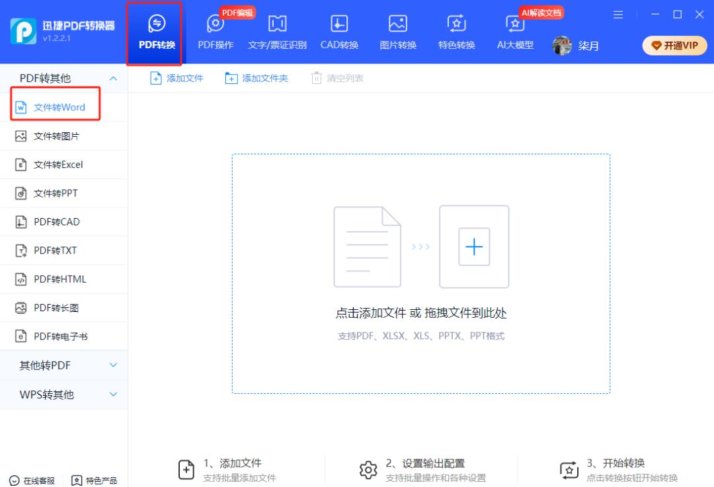
Task: Go to the CAD转换 tab
Action: pyautogui.click(x=339, y=33)
